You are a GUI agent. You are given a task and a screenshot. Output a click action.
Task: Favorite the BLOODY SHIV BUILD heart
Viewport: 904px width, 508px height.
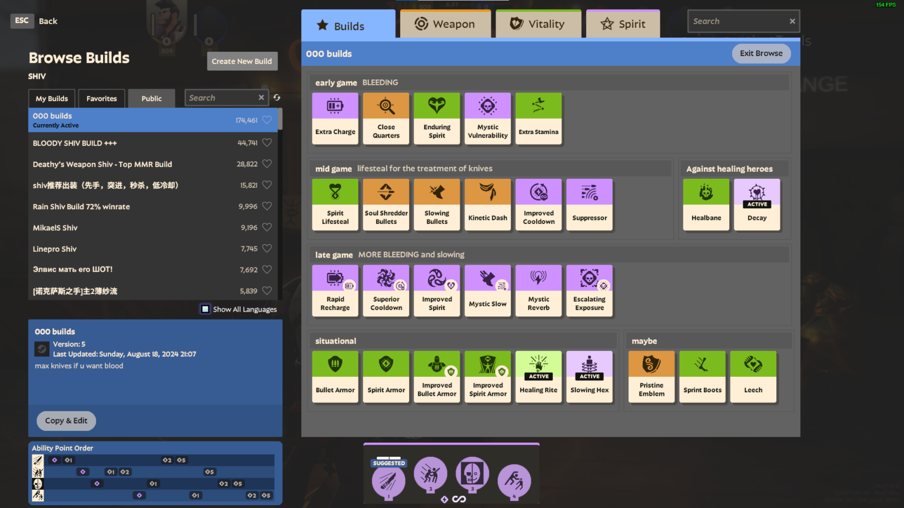tap(267, 143)
